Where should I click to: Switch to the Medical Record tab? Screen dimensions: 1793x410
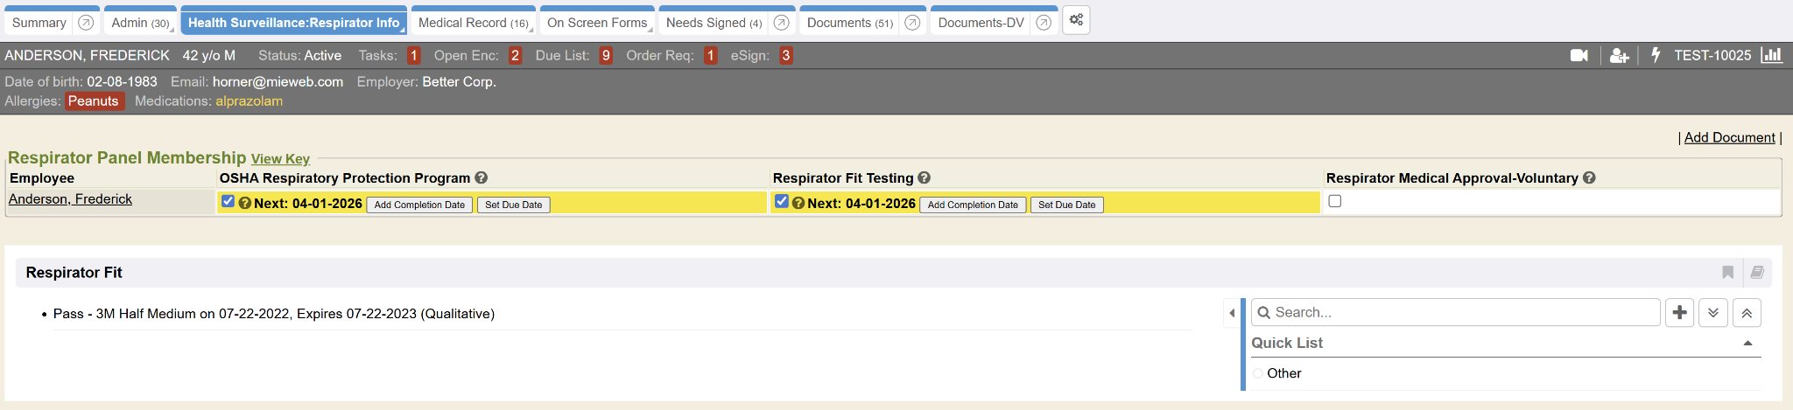pyautogui.click(x=472, y=23)
